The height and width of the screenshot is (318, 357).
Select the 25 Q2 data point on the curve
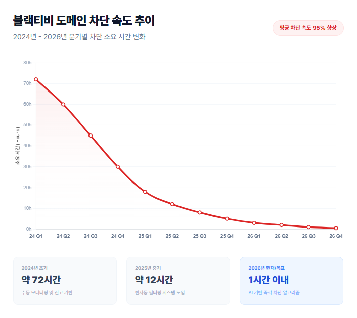point(172,204)
